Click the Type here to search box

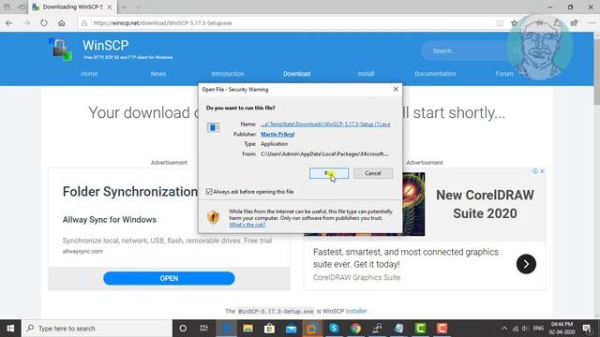coord(97,329)
